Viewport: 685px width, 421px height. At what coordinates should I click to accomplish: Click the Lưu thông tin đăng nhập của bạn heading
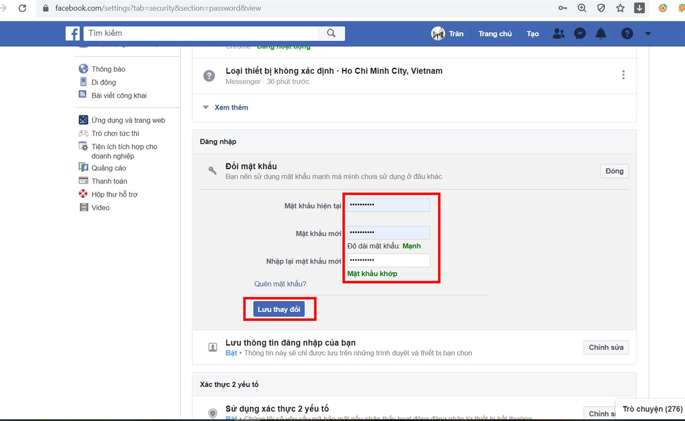(290, 342)
